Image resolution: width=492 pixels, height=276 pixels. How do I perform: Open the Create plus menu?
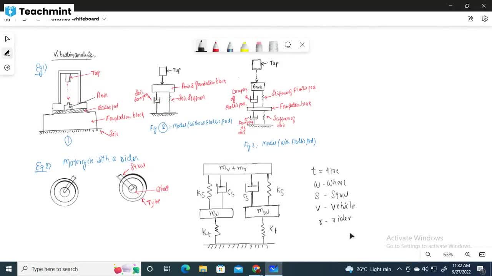pos(7,67)
